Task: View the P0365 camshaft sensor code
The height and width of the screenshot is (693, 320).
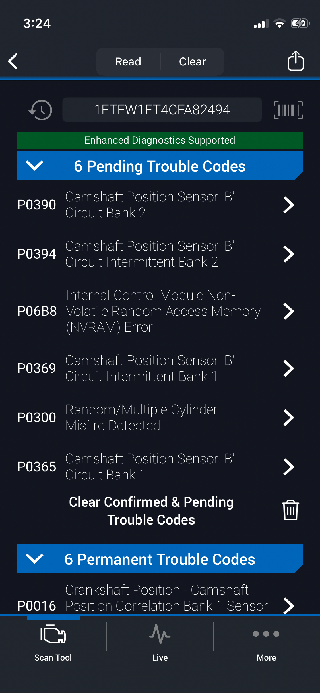Action: click(142, 467)
